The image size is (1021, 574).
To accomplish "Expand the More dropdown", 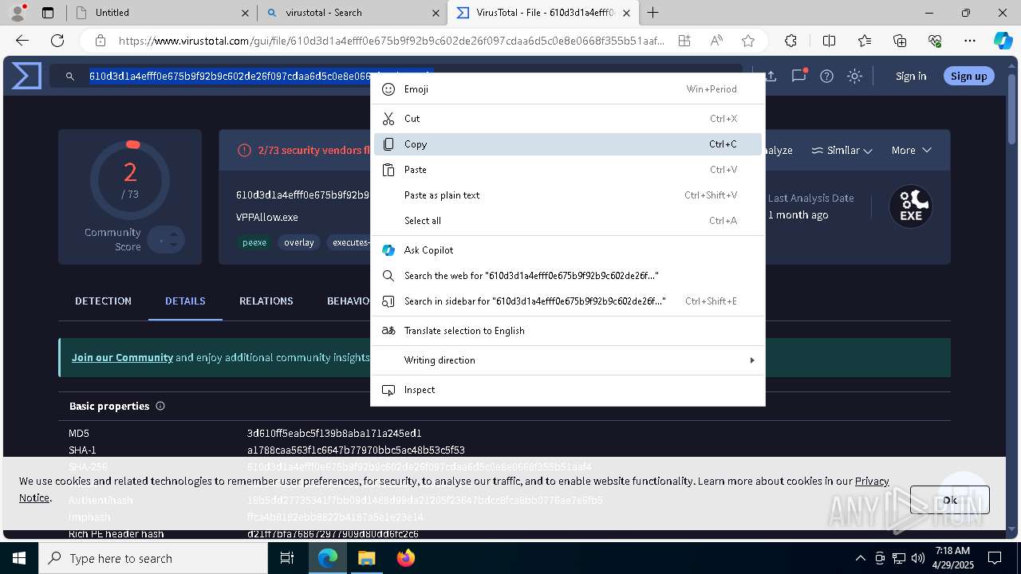I will 911,150.
